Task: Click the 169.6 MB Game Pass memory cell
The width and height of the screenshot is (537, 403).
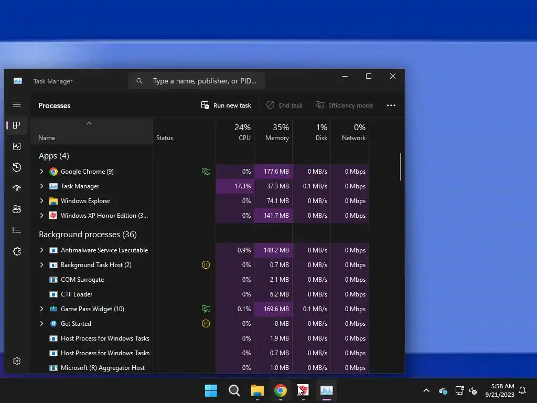Action: (x=273, y=309)
